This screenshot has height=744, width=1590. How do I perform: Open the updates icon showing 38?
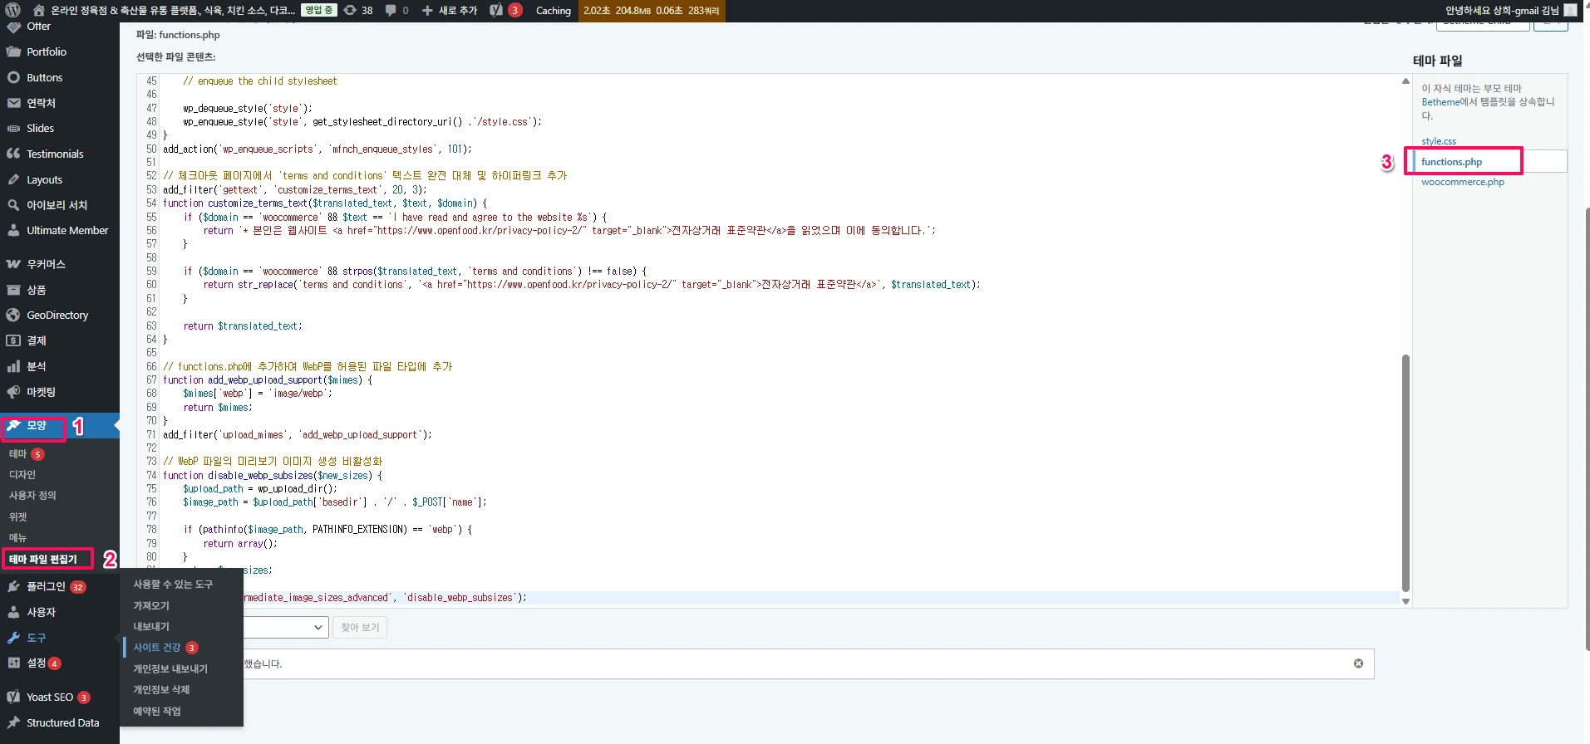click(358, 10)
